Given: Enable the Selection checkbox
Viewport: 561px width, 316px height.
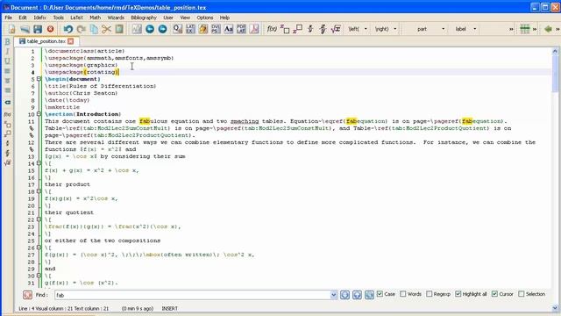Looking at the screenshot, I should [x=522, y=294].
